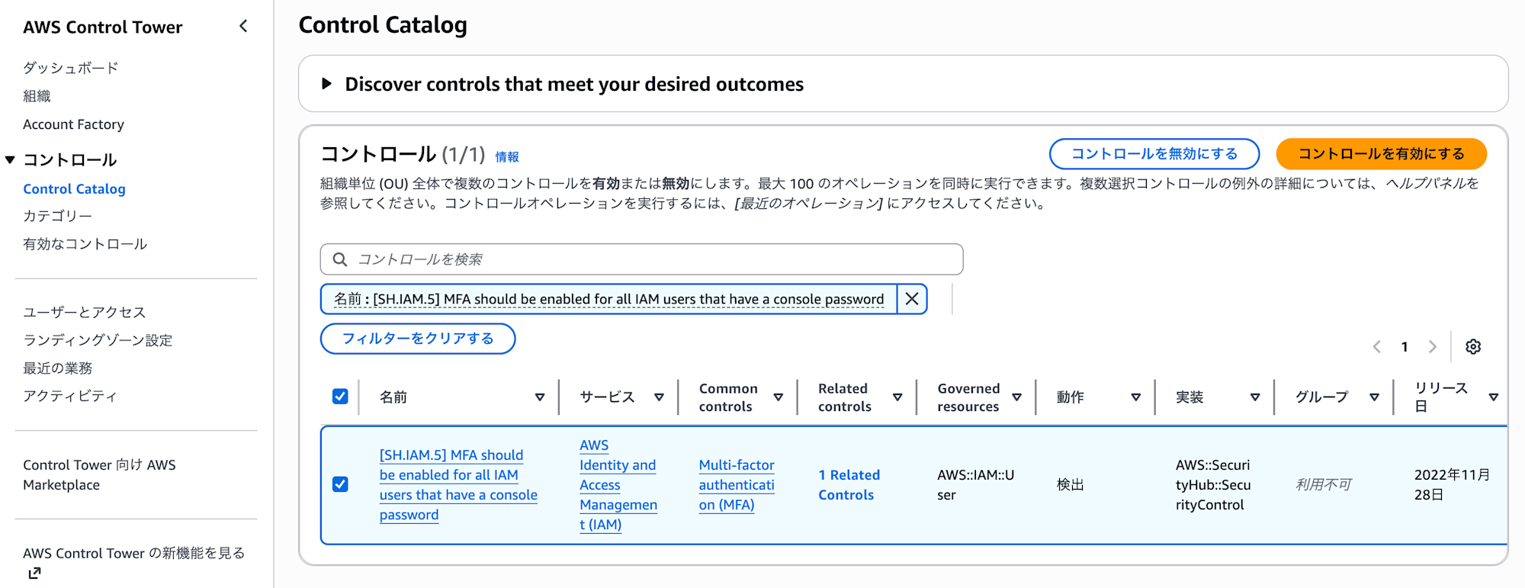Open table preferences gear icon
The width and height of the screenshot is (1525, 588).
[1473, 347]
